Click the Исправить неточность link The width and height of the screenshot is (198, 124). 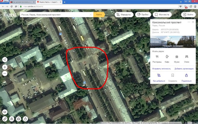tap(161, 69)
